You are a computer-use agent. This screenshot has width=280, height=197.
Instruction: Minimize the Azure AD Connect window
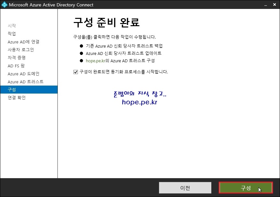[x=266, y=5]
